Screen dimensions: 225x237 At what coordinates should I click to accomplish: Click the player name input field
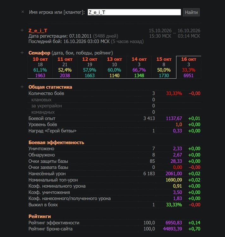click(134, 12)
